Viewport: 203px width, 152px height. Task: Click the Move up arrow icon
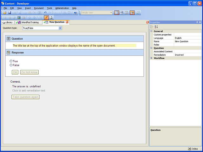click(x=29, y=17)
